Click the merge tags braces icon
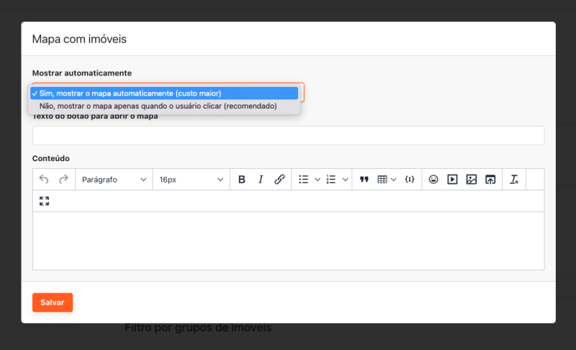Viewport: 576px width, 350px height. click(409, 180)
